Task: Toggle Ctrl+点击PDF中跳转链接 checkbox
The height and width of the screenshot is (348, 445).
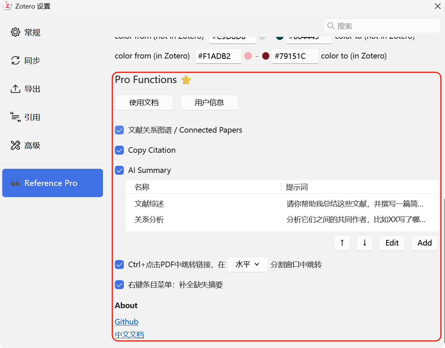Action: click(x=119, y=265)
